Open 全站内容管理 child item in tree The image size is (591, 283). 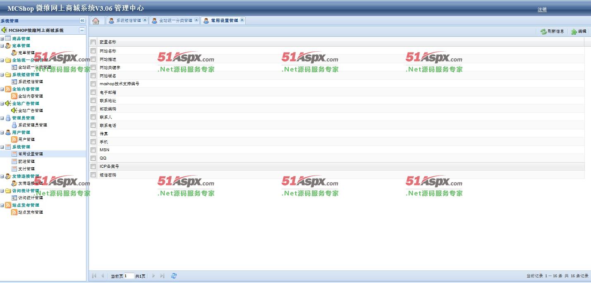(31, 96)
